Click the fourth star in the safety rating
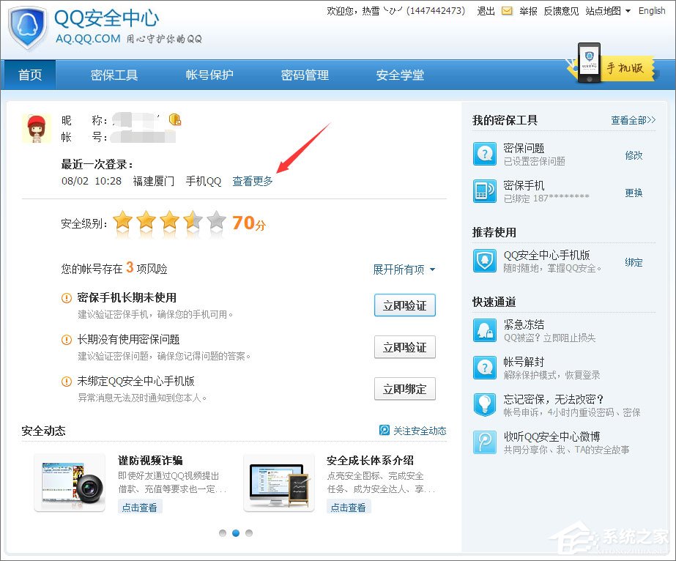This screenshot has width=676, height=561. [x=193, y=223]
